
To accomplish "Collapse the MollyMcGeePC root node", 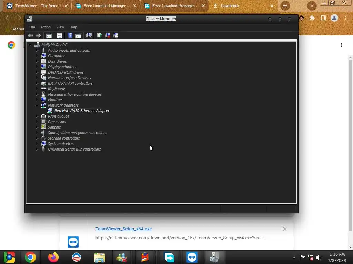I will click(30, 45).
